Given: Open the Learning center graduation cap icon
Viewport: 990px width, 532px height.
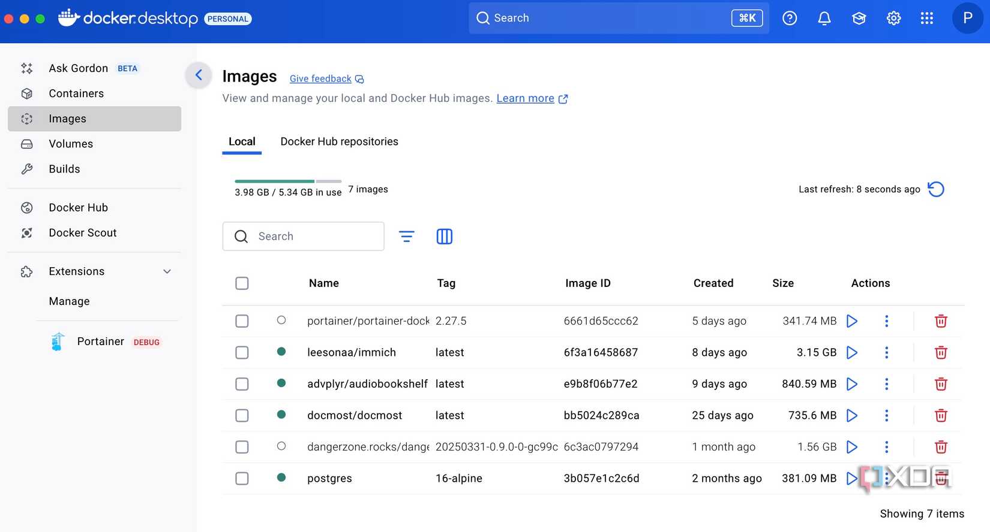Looking at the screenshot, I should tap(859, 18).
